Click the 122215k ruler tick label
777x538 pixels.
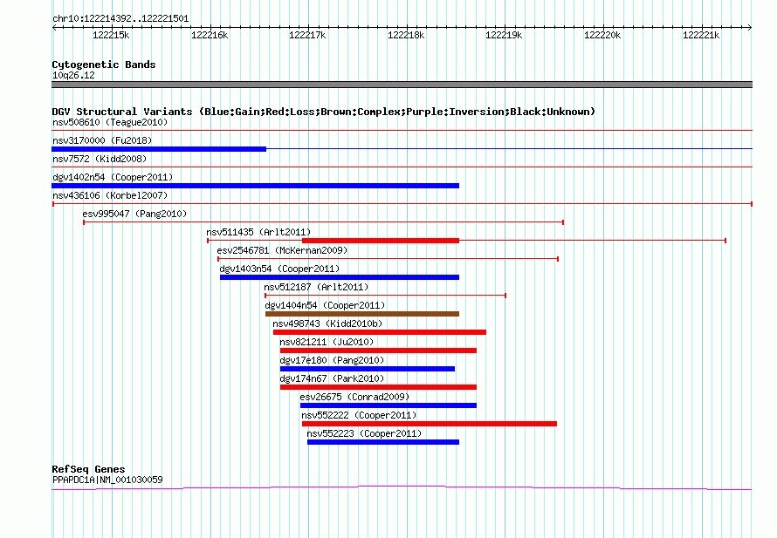click(111, 35)
